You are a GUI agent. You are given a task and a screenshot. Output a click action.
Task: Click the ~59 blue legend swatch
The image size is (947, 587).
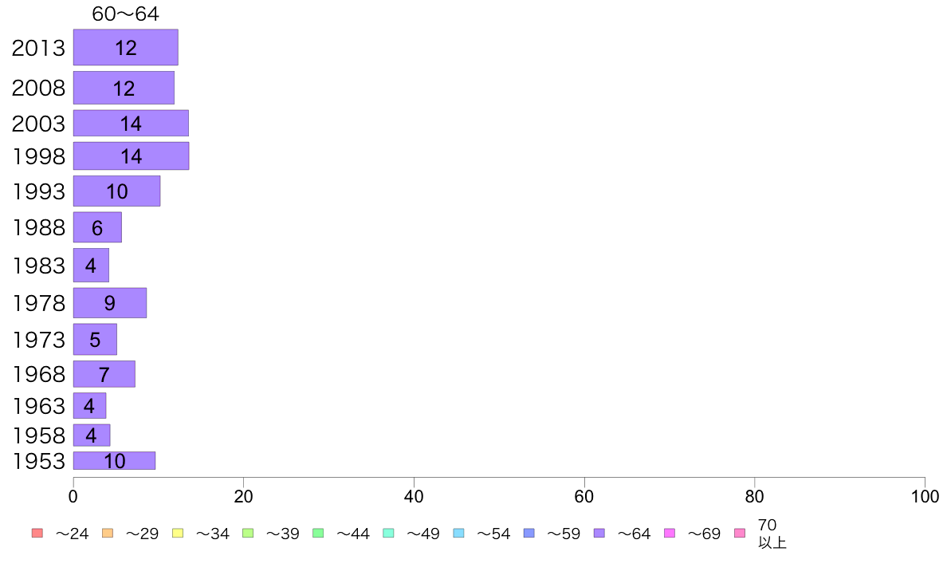tap(529, 534)
